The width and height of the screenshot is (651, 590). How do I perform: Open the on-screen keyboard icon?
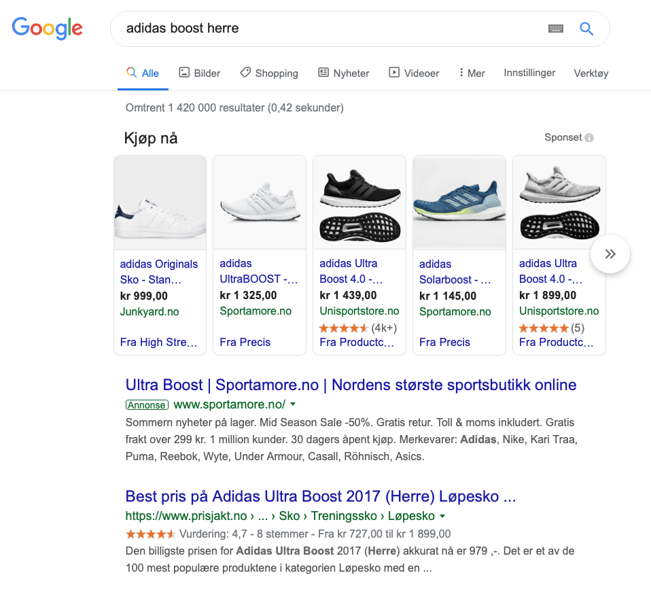(x=556, y=29)
